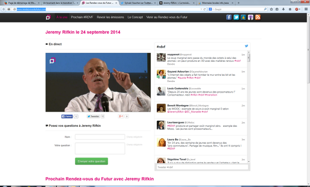Switch to the 'Sylvain Vaucher sur Twitter' tab
The width and height of the screenshot is (310, 187).
(138, 3)
